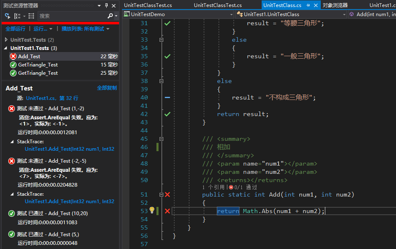The width and height of the screenshot is (396, 249).
Task: Open the UnitTestDemo project dropdown
Action: pyautogui.click(x=231, y=14)
